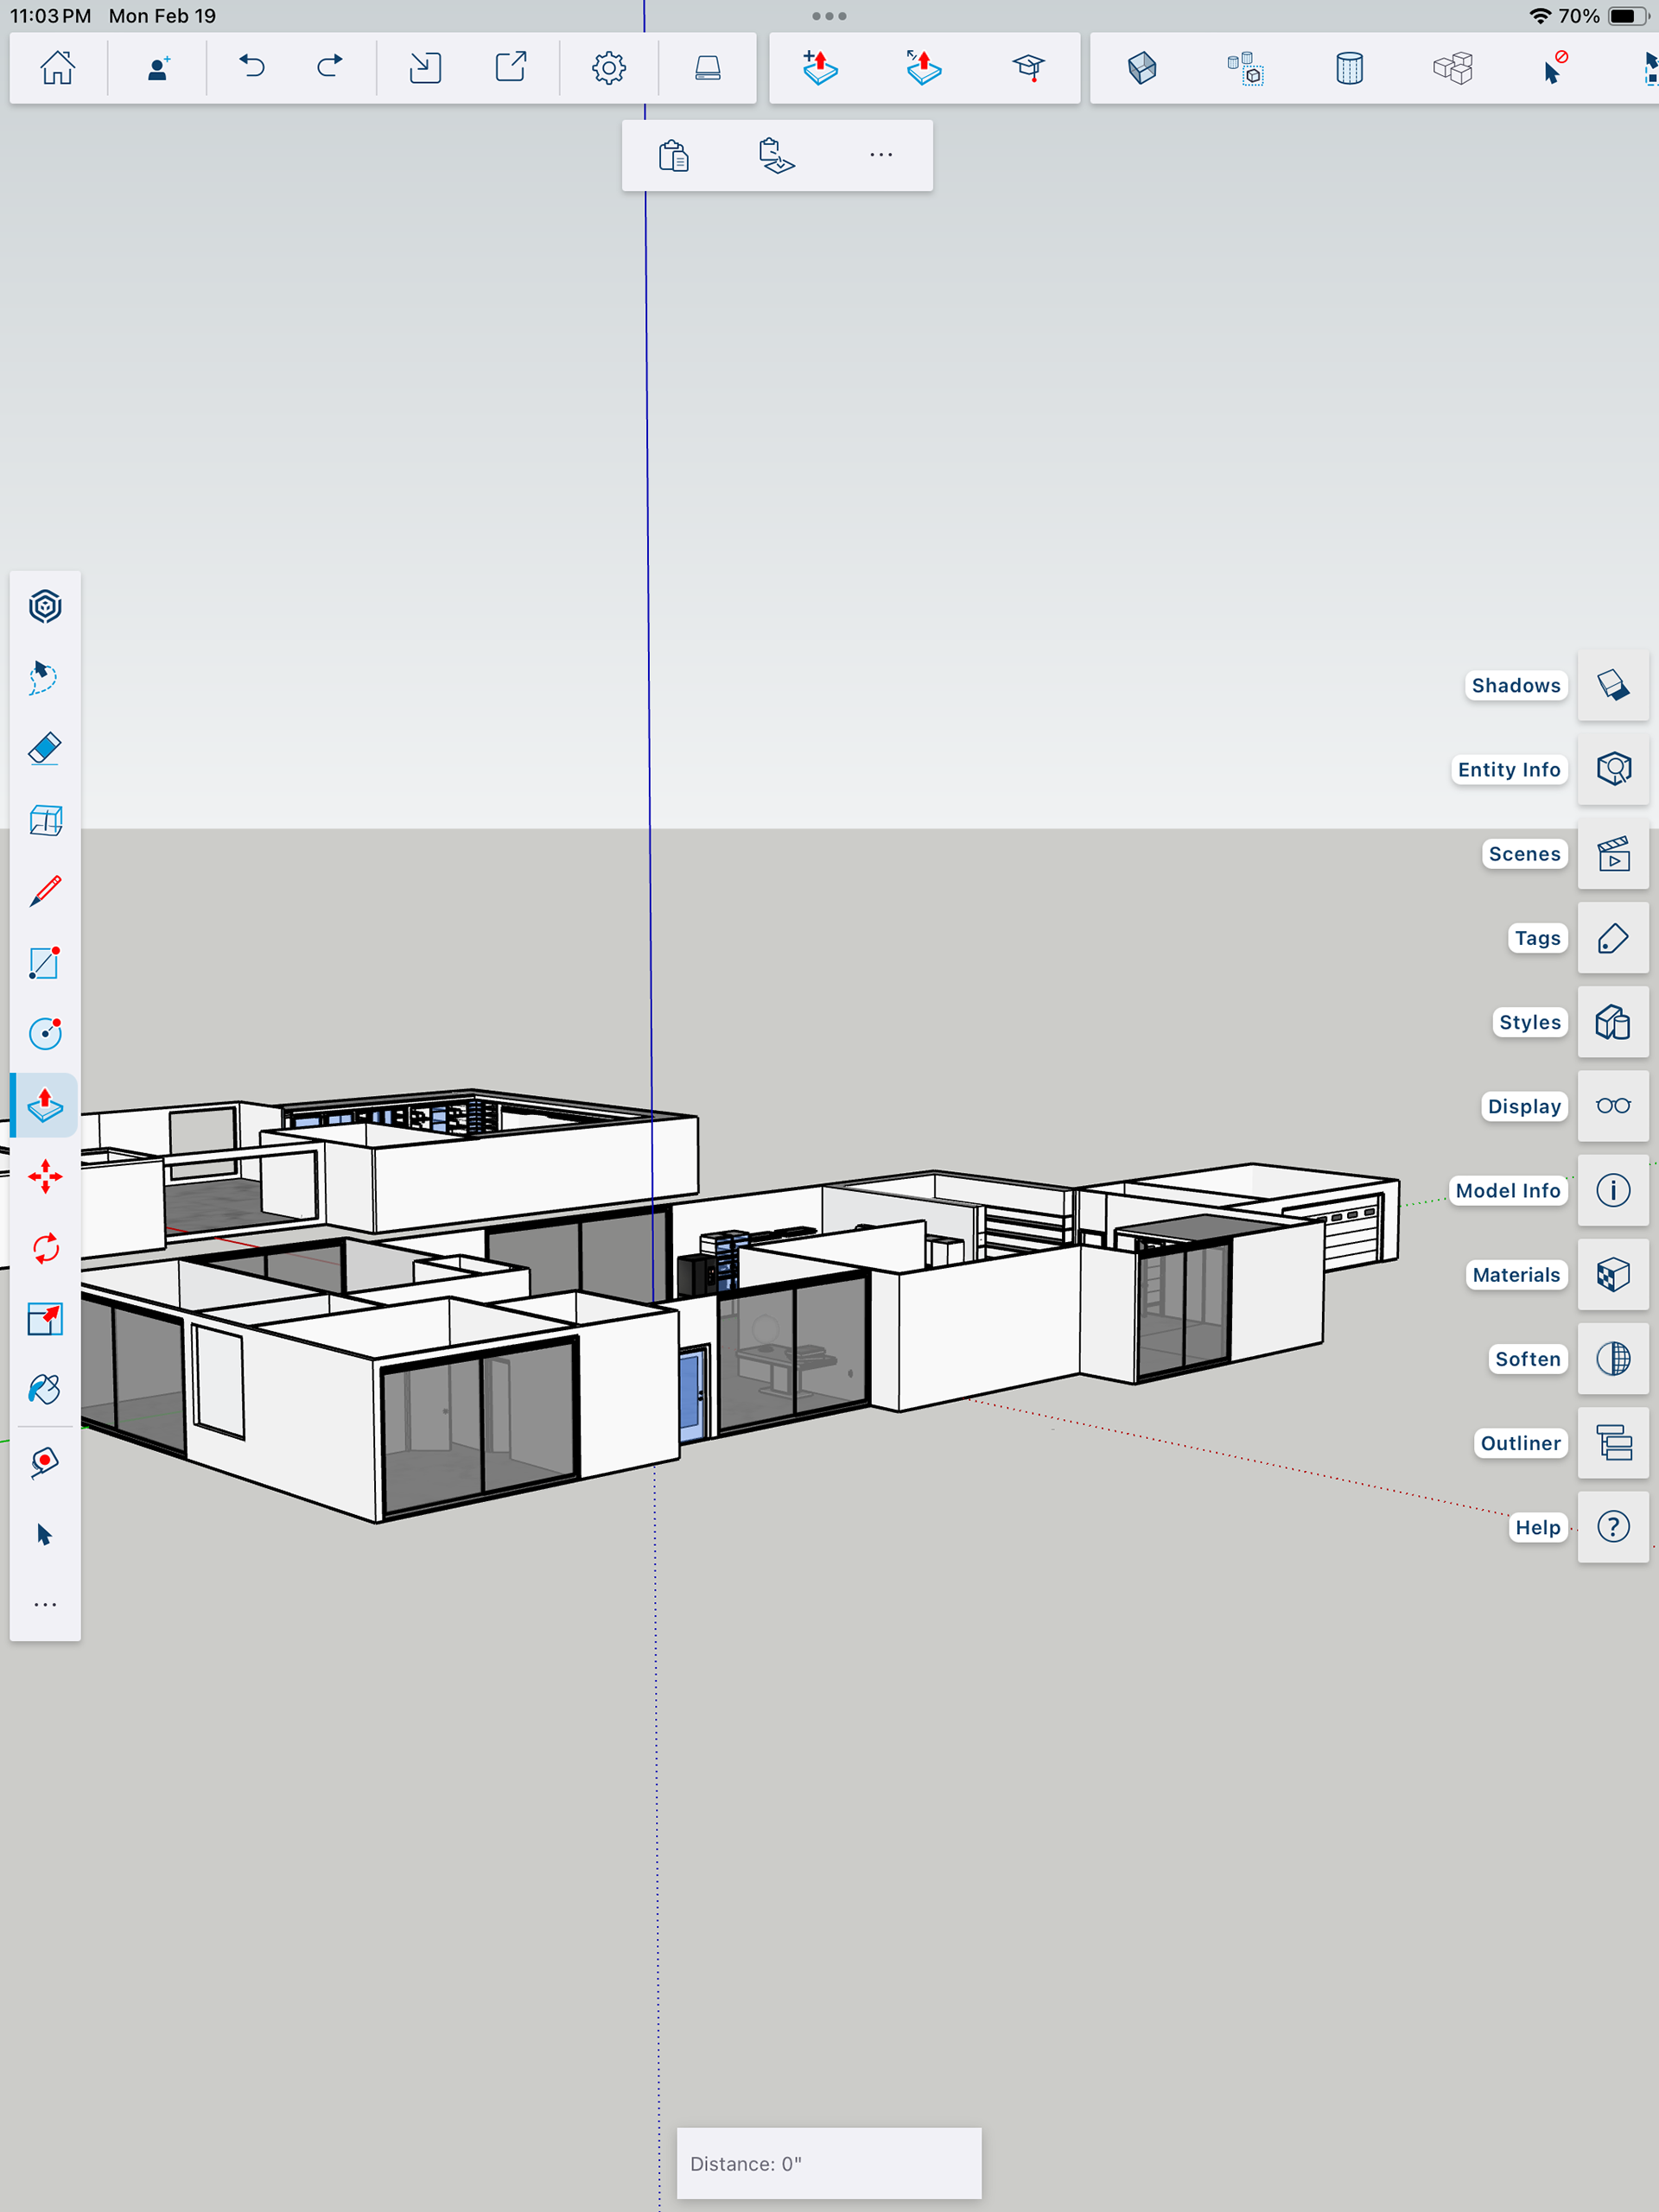Tap the Distance measurement field
The height and width of the screenshot is (2212, 1659).
point(829,2163)
